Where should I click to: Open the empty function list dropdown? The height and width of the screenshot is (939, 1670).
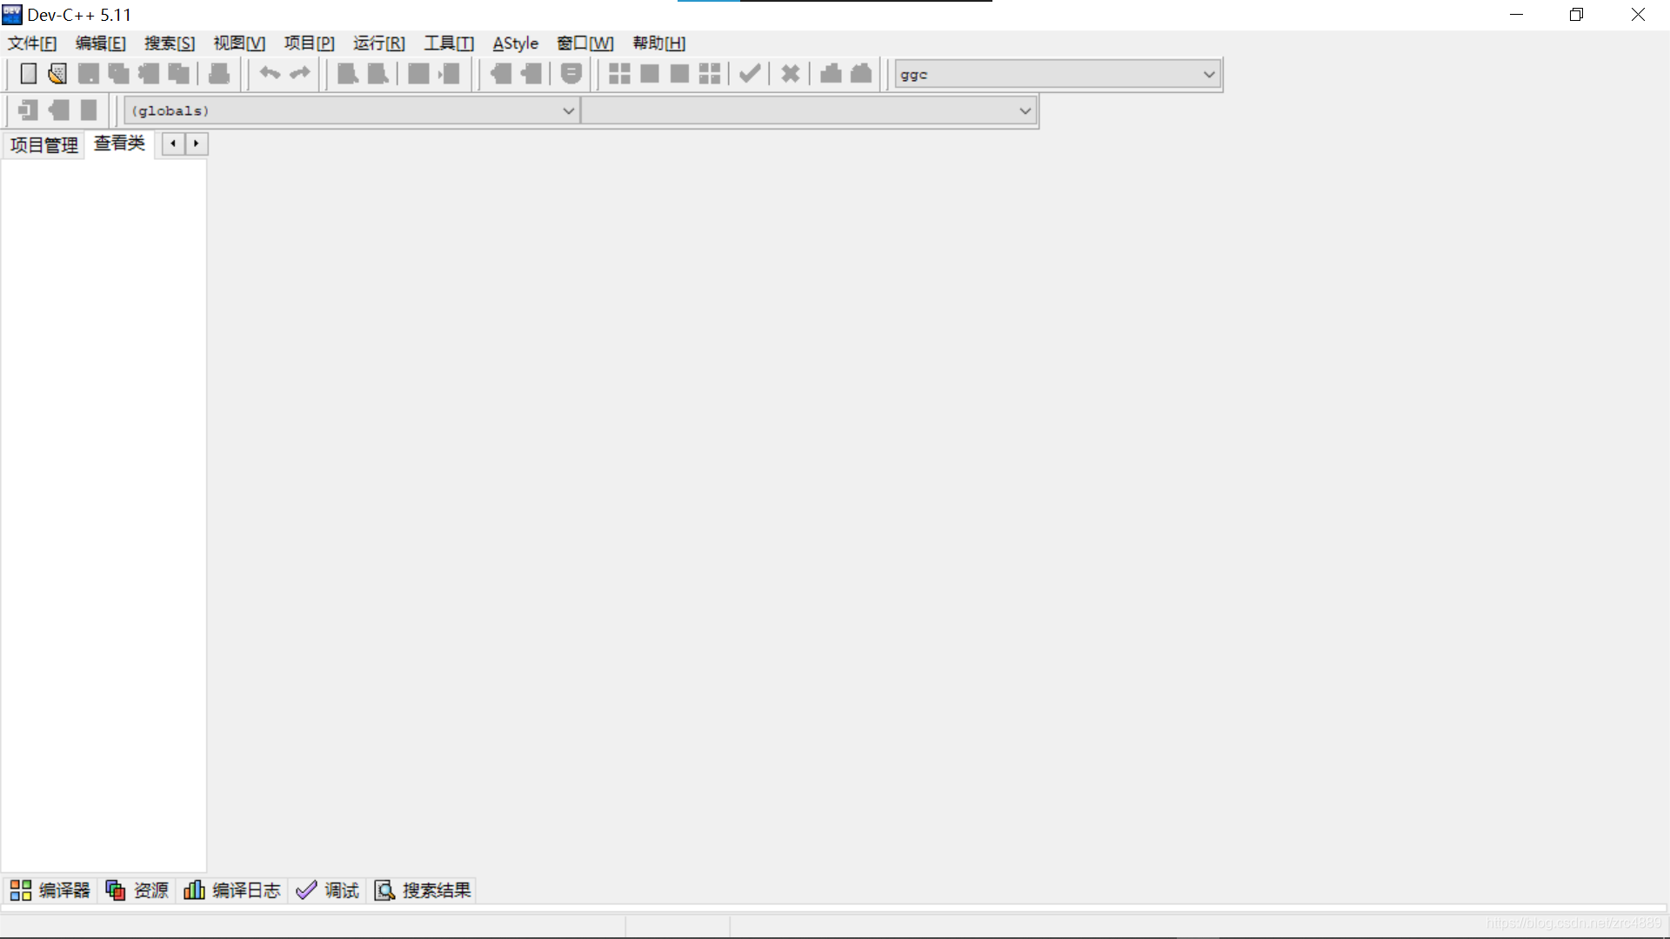809,110
